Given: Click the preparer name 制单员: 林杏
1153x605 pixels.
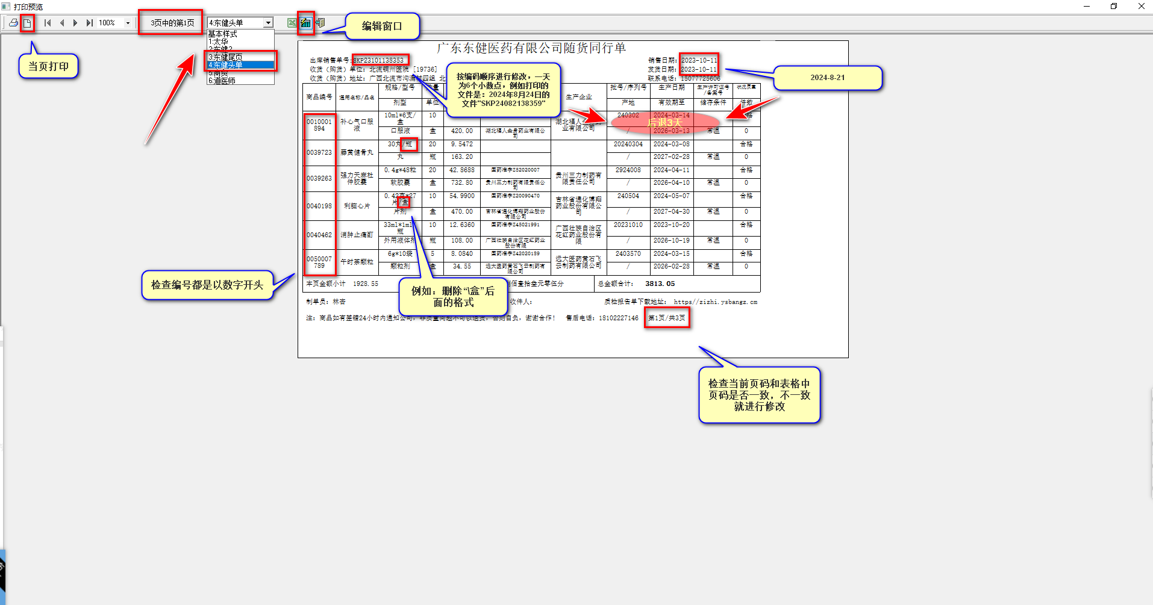Looking at the screenshot, I should pos(326,302).
